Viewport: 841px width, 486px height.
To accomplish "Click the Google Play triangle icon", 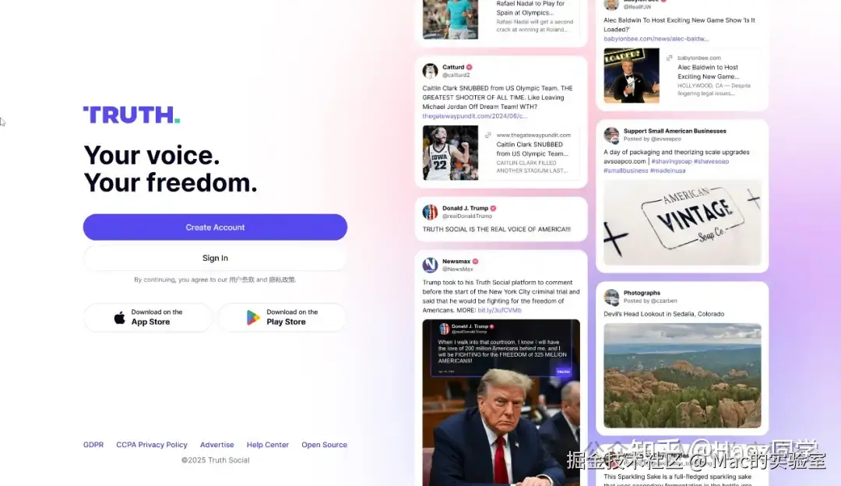I will (252, 318).
